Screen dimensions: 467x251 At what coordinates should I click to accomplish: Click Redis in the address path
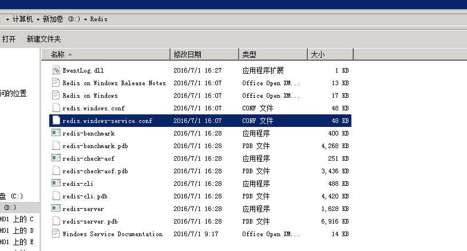(98, 19)
